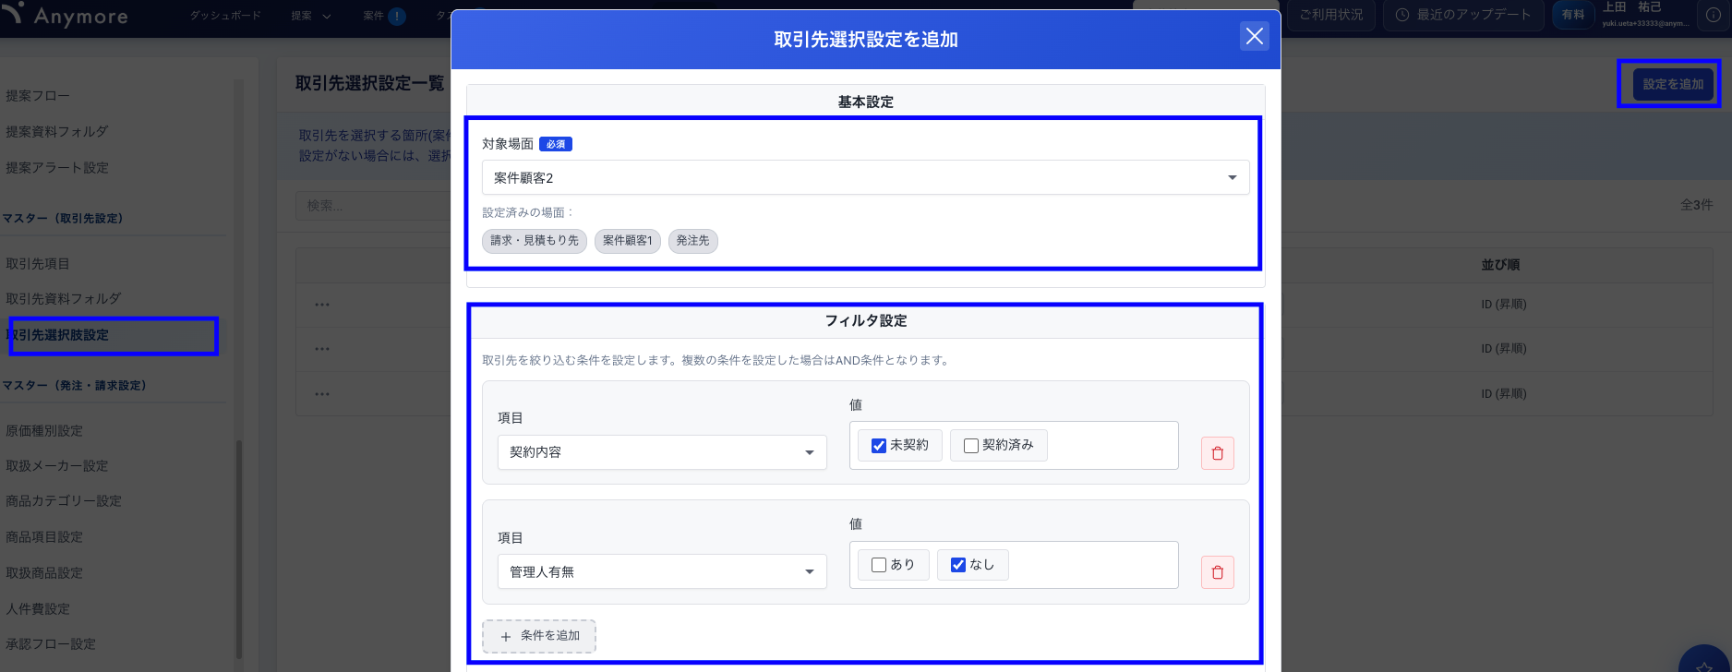Open ダッシュボード in top navigation

click(225, 16)
